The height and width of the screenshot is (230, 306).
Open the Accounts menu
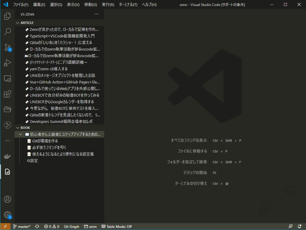click(x=7, y=199)
